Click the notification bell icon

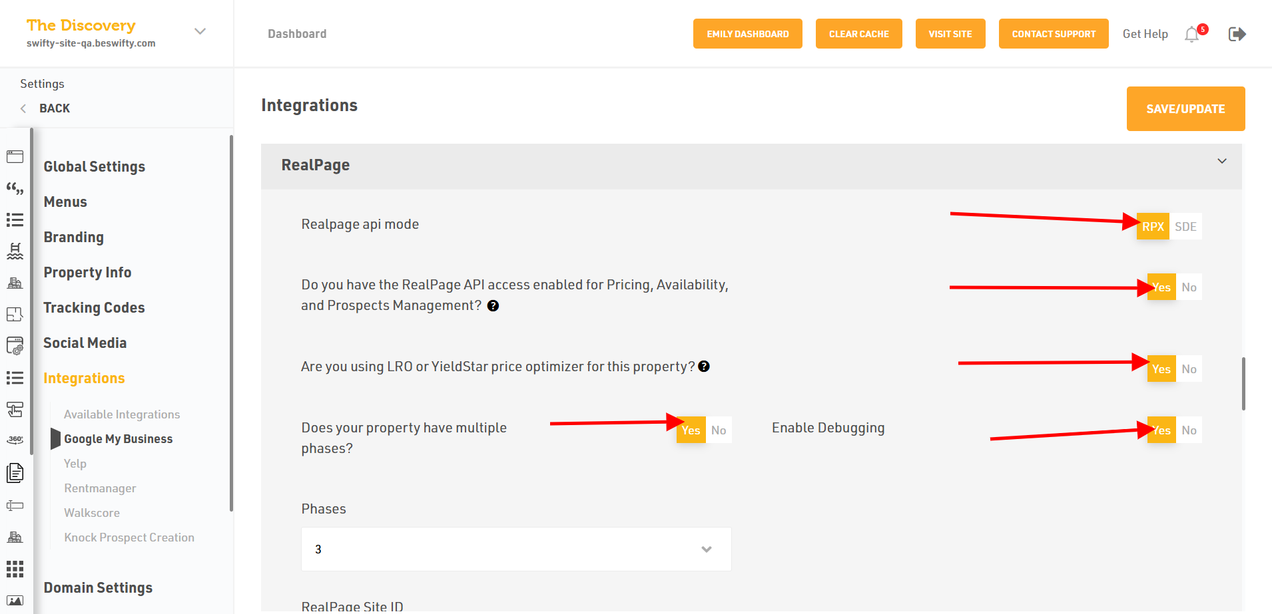pos(1192,35)
